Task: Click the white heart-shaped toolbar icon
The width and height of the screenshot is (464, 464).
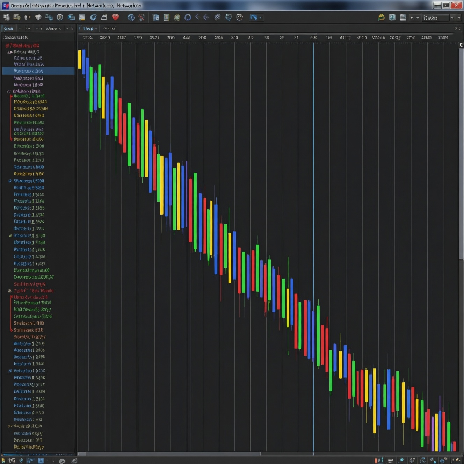Action: (38, 17)
